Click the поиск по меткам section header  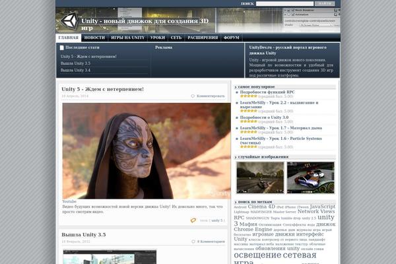coord(255,202)
